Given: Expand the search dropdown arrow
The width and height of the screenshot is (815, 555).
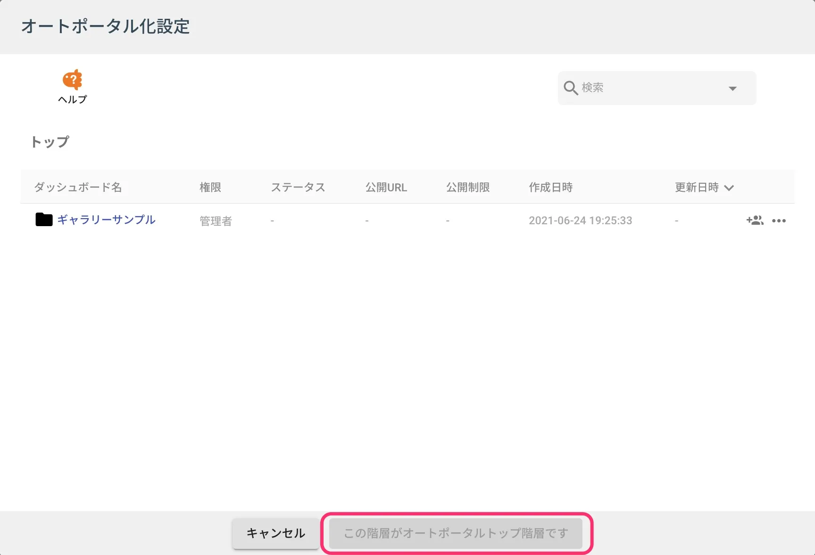Looking at the screenshot, I should tap(732, 89).
